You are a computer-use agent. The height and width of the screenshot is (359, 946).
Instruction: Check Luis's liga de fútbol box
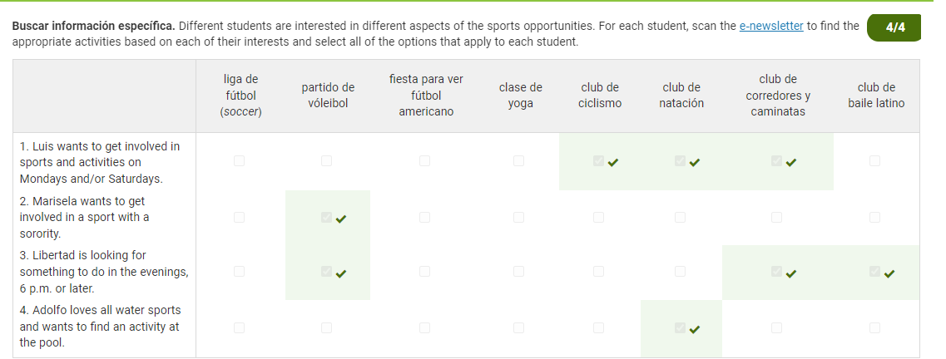[240, 161]
